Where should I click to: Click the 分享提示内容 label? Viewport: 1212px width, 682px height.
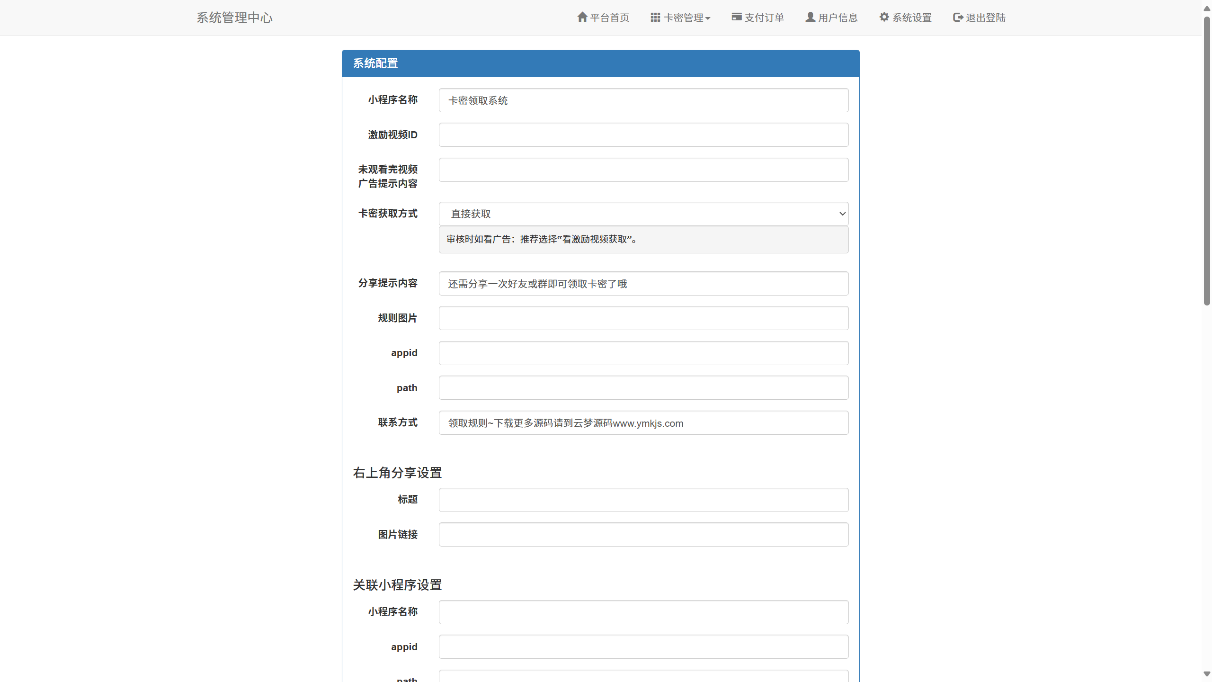click(388, 283)
